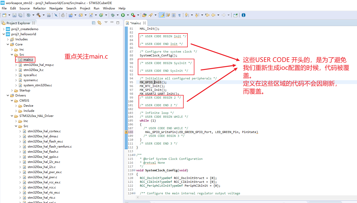Click the Previous Annotation up arrow icon
The height and width of the screenshot is (203, 357).
point(197,15)
